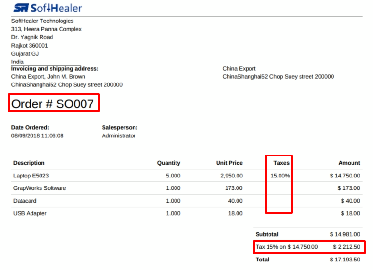373x270 pixels.
Task: Click the 'Unit Price' column header
Action: 229,163
